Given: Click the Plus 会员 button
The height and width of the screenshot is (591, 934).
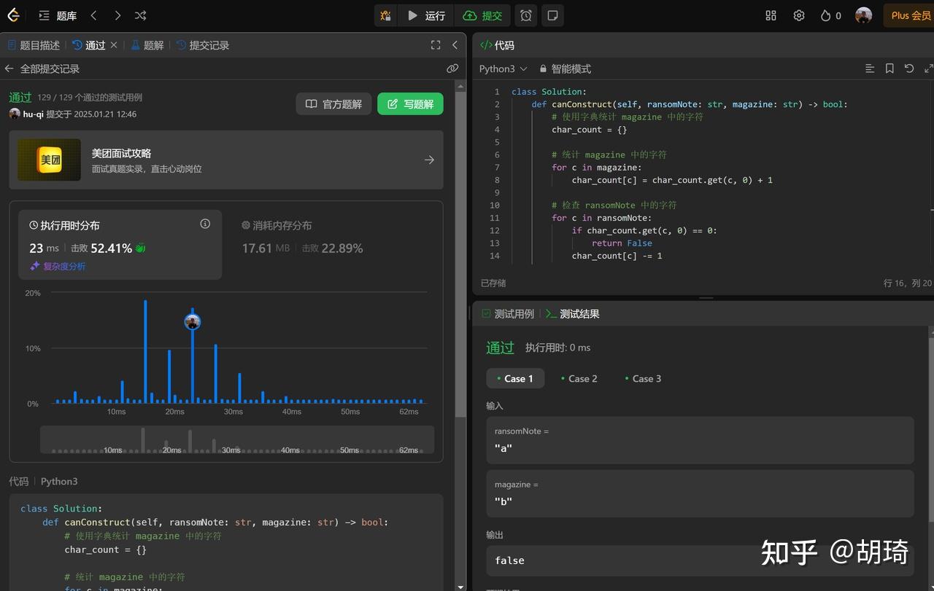Looking at the screenshot, I should tap(909, 15).
